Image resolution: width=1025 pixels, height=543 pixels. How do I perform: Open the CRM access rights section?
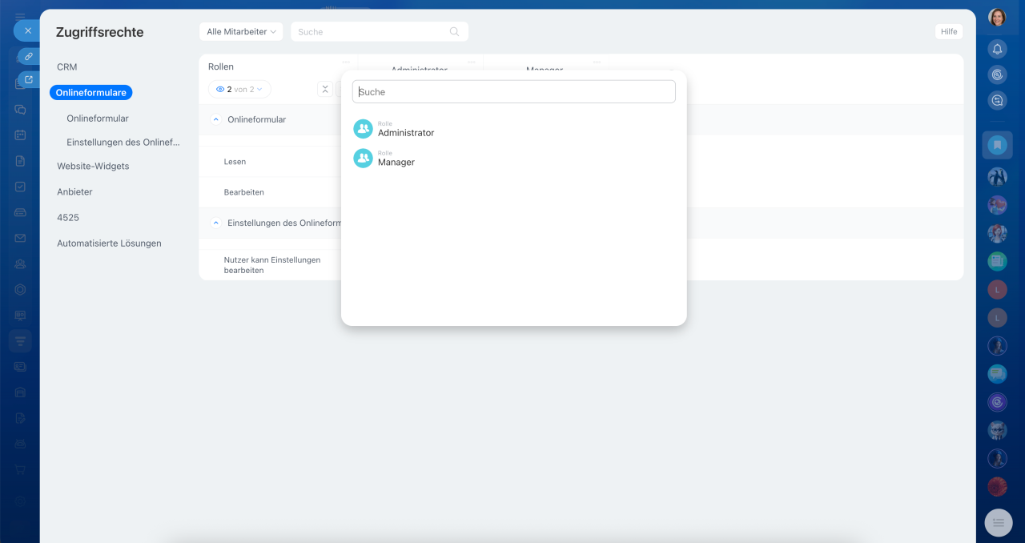click(x=67, y=67)
